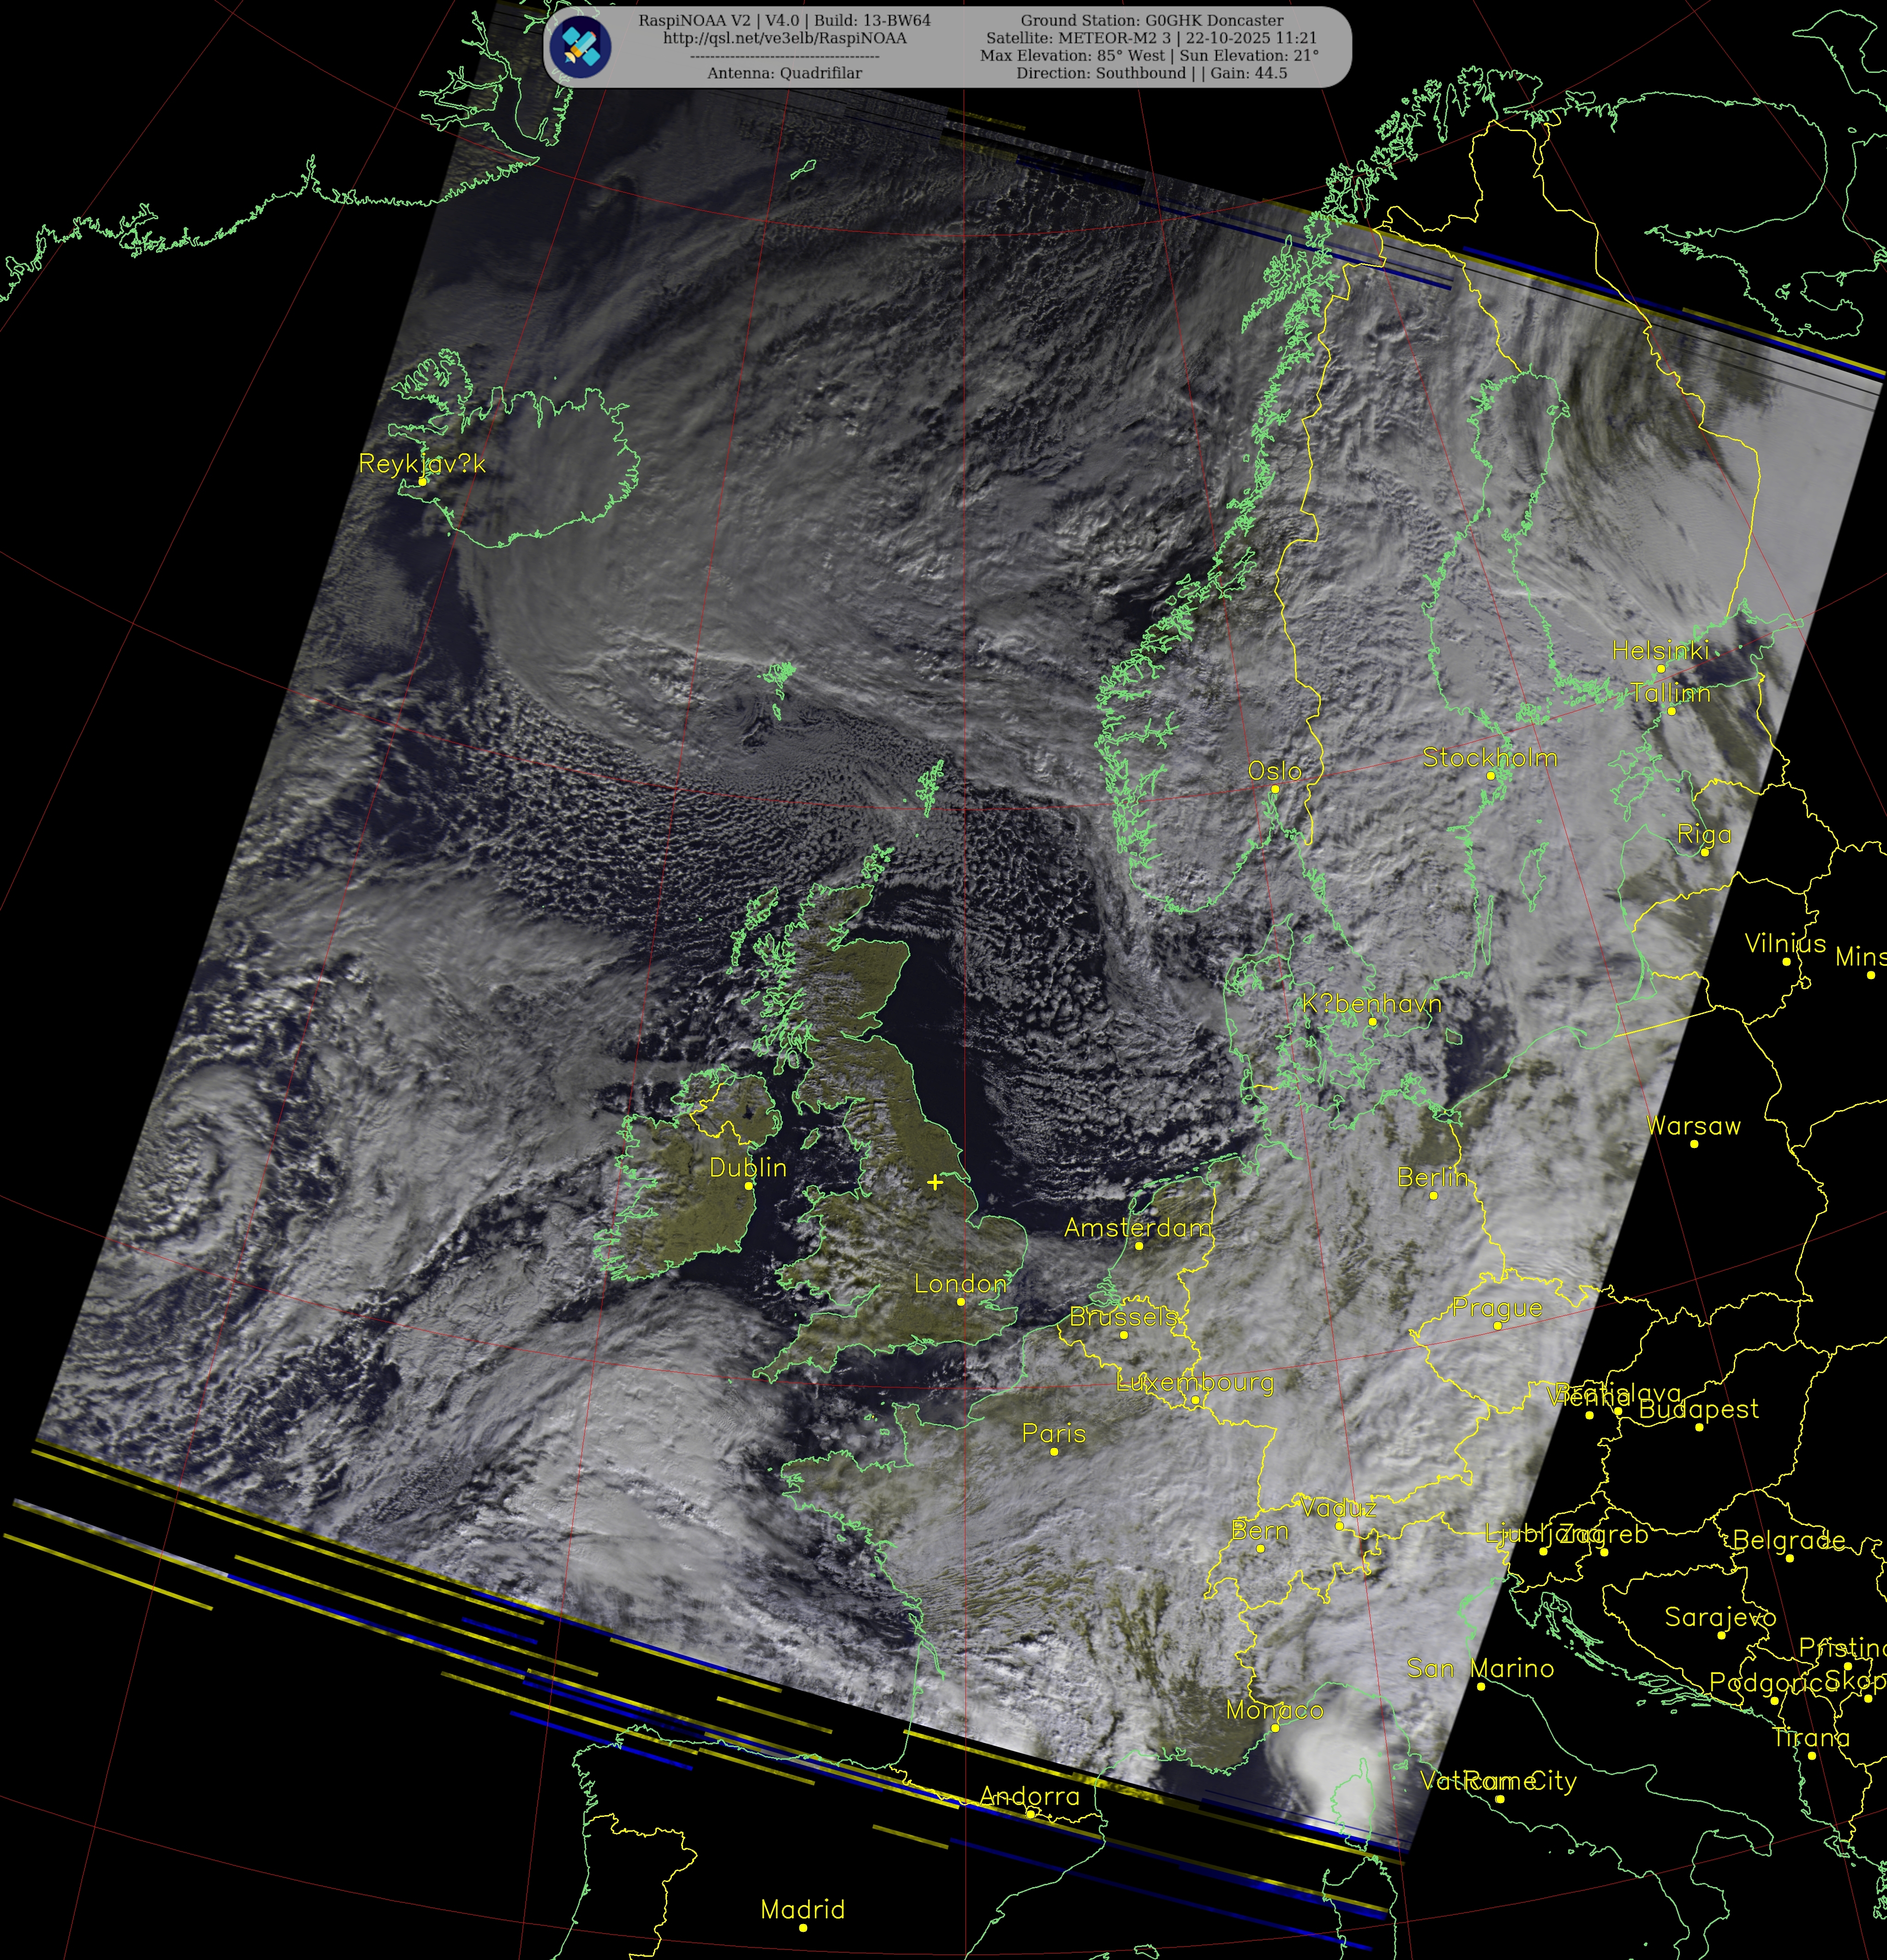Click the Oslo city marker dot

point(1274,789)
